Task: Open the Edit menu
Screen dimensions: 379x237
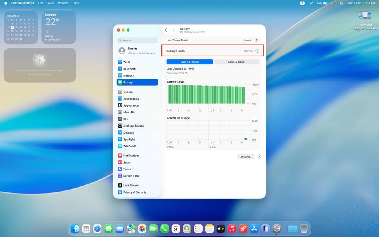Action: 41,3
